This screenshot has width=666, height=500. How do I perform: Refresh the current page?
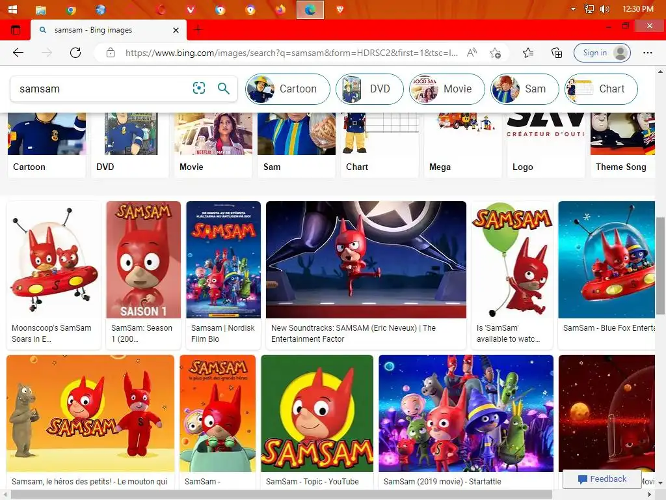pos(75,53)
